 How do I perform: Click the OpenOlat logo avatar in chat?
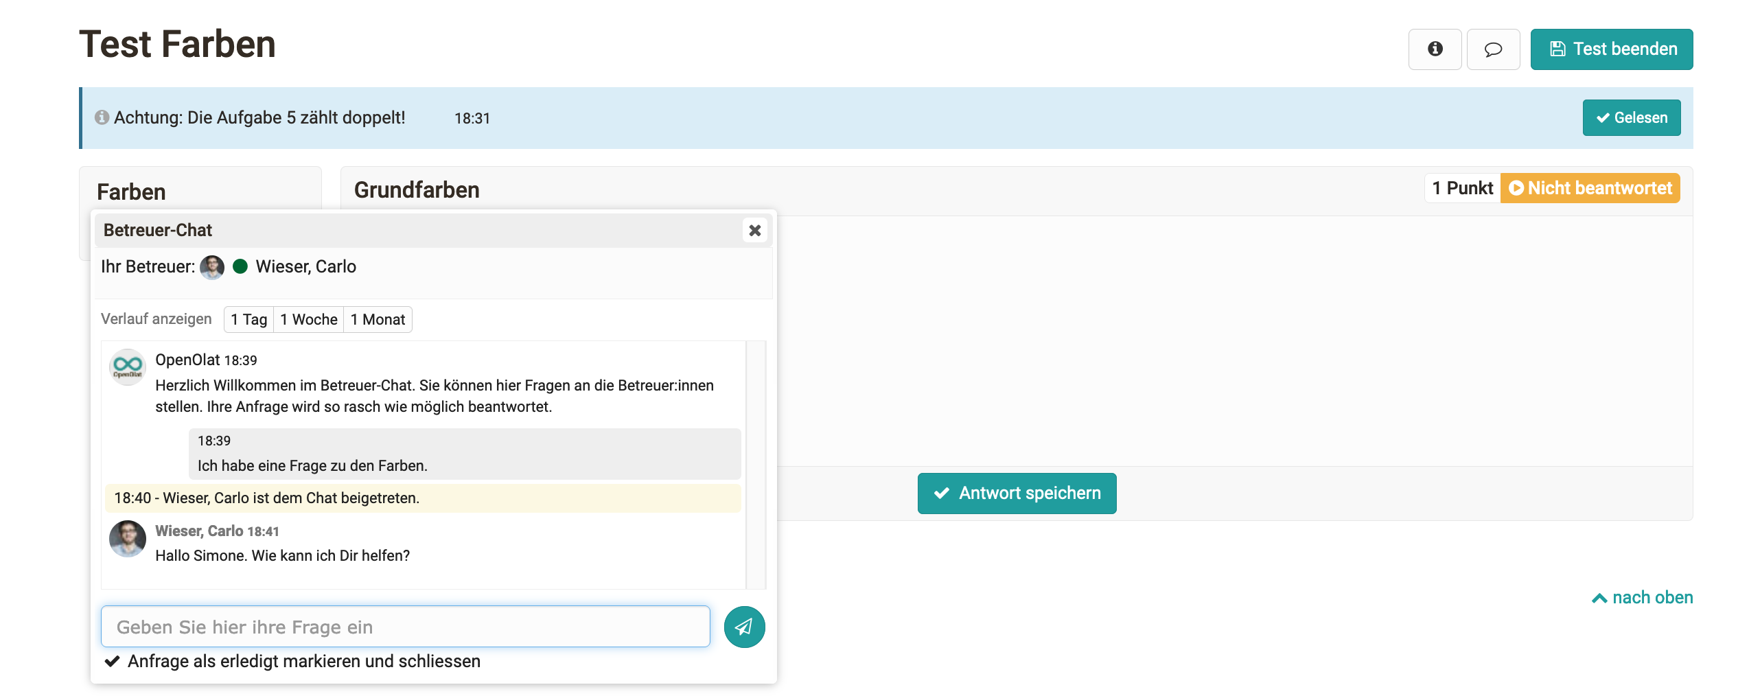[x=128, y=367]
